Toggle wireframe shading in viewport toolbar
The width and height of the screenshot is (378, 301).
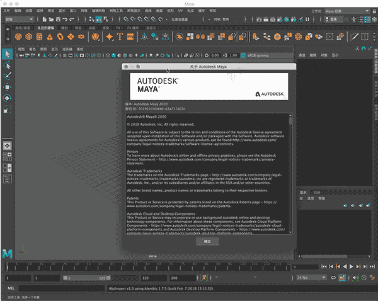point(108,55)
